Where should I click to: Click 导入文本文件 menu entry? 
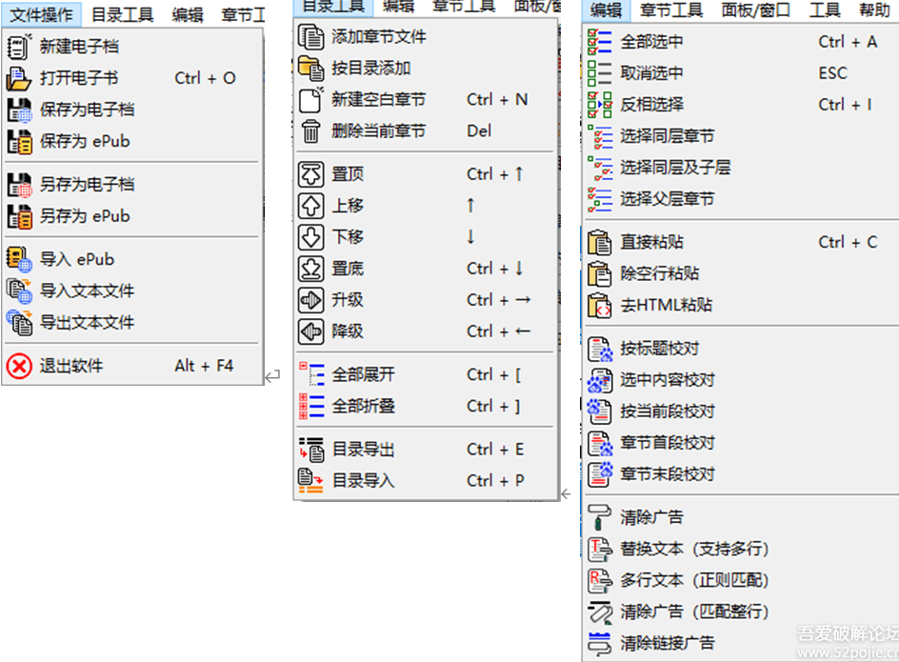point(87,291)
